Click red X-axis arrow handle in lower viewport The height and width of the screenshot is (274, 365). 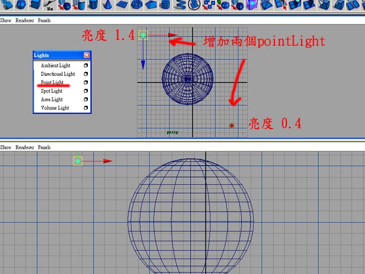point(108,161)
